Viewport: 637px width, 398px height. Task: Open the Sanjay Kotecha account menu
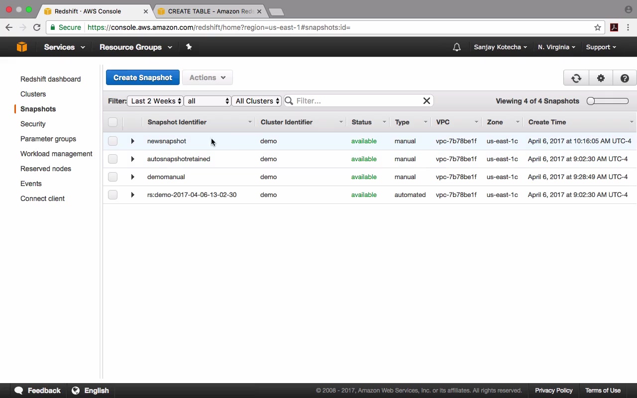500,47
